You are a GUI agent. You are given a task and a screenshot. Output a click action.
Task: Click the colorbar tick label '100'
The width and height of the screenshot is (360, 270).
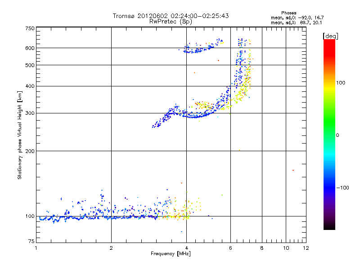341,83
